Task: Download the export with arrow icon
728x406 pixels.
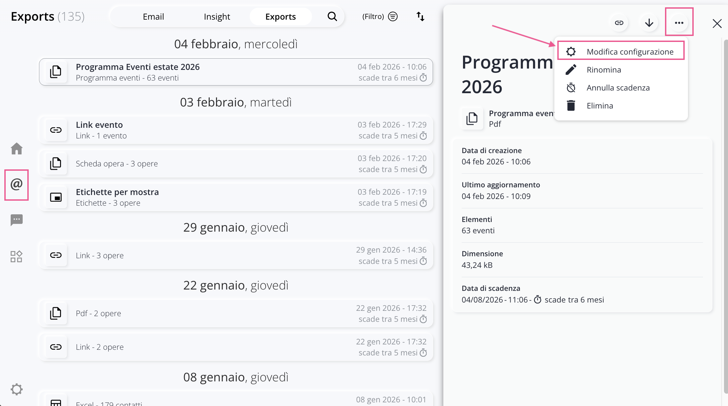Action: [x=649, y=23]
